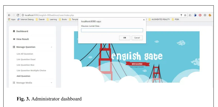Click the Dashboard home icon
Viewport: 218px width, 107px height.
[14, 31]
